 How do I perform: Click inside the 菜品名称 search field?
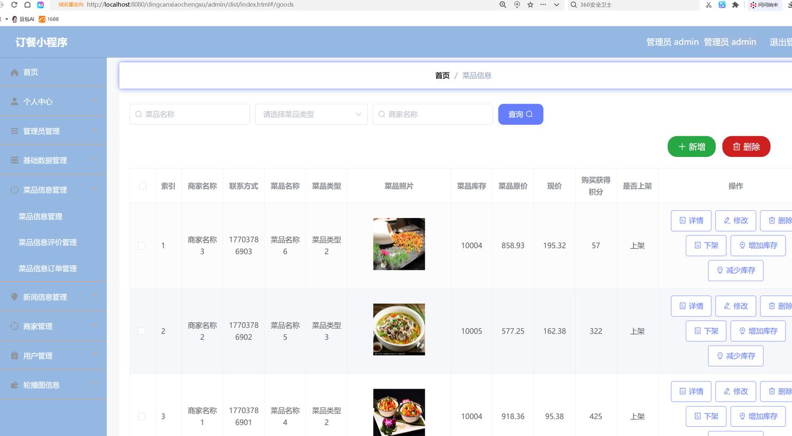click(x=190, y=114)
